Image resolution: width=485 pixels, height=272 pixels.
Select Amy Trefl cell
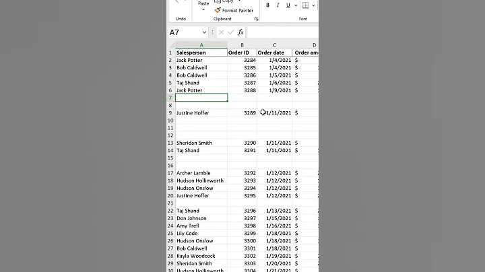[201, 226]
